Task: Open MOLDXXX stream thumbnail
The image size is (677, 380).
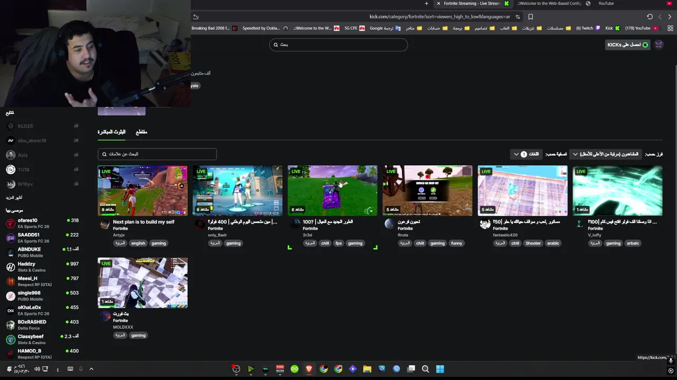Action: [x=142, y=283]
